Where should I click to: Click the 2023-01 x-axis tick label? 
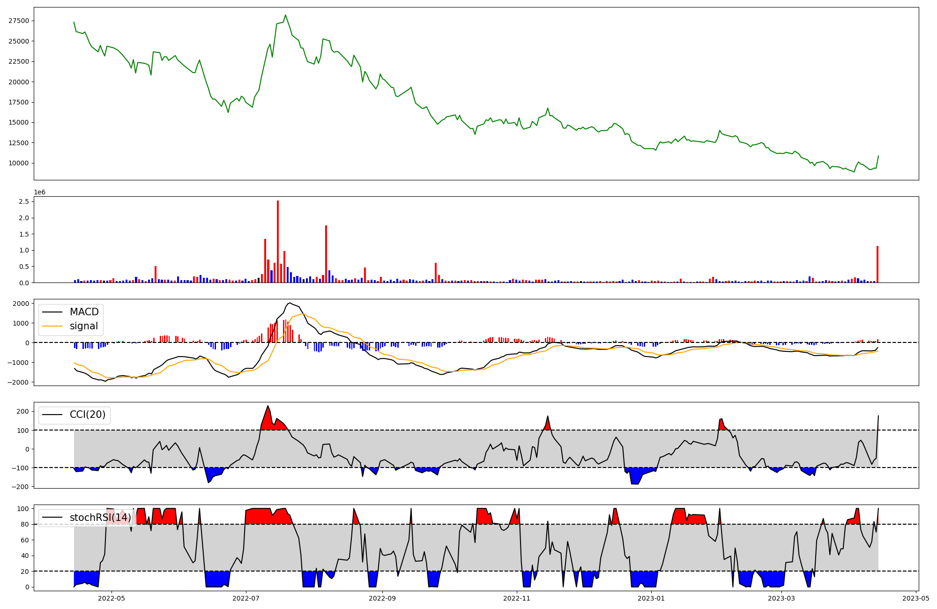pyautogui.click(x=651, y=598)
